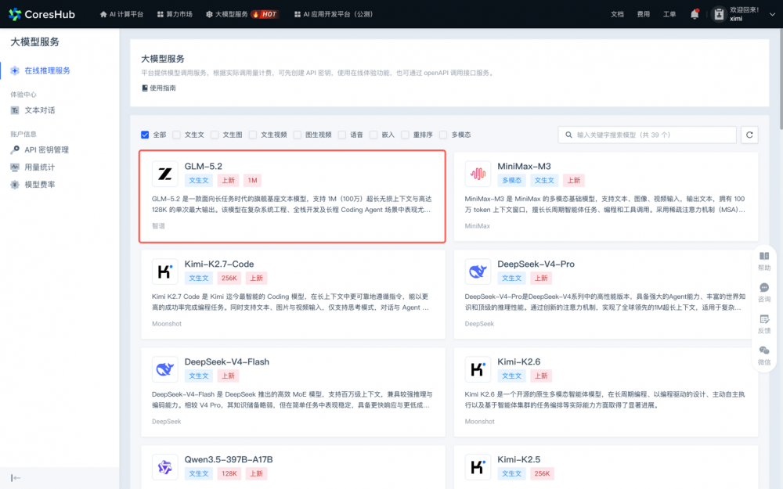Open the Kimi-K2.7-Code model title

point(219,264)
